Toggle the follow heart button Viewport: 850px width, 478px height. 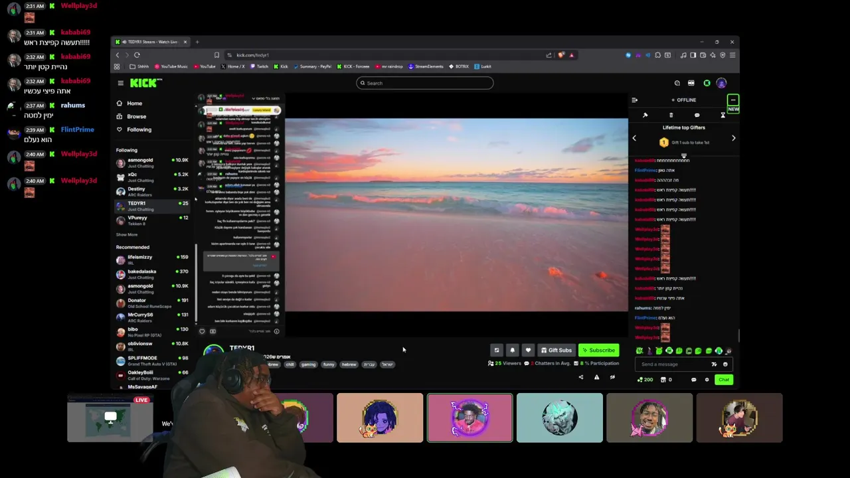click(528, 351)
